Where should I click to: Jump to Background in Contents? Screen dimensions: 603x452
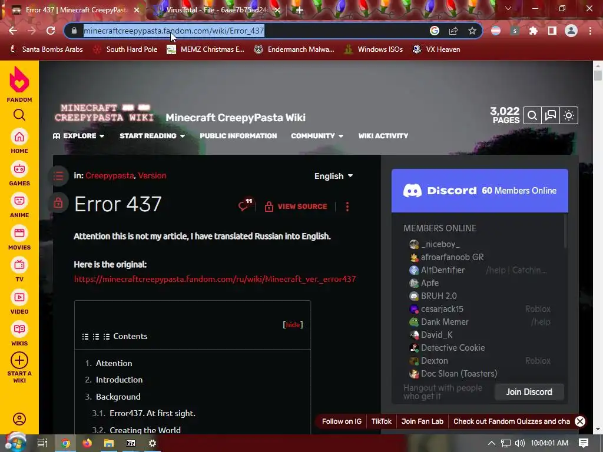pos(118,397)
